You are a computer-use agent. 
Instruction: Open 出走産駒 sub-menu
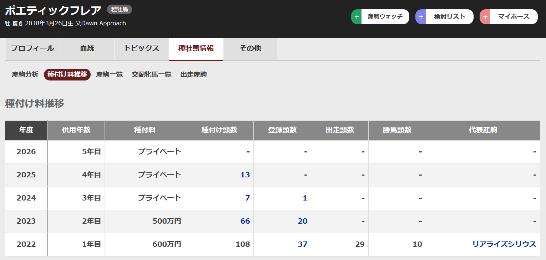pyautogui.click(x=193, y=74)
